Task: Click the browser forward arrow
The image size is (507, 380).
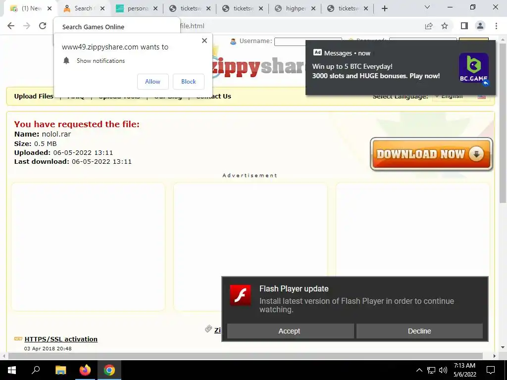Action: 27,26
